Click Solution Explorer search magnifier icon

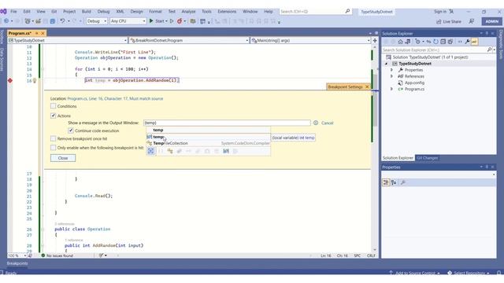[489, 50]
